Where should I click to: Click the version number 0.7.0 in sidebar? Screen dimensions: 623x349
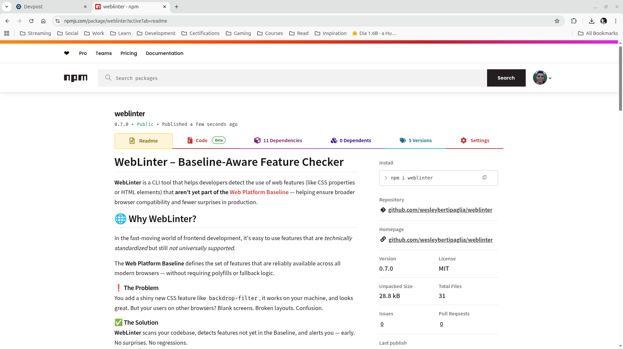click(386, 268)
